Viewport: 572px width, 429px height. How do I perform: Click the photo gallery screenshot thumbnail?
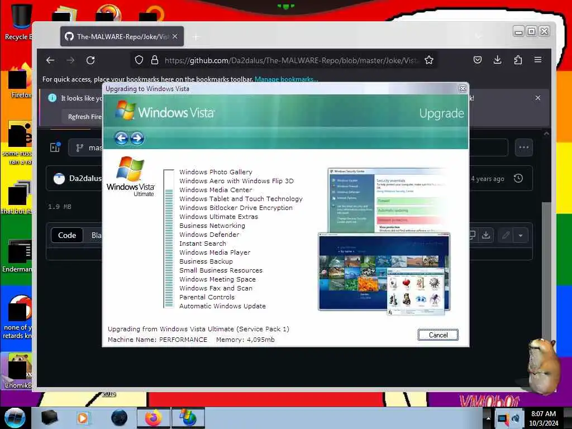tap(384, 273)
